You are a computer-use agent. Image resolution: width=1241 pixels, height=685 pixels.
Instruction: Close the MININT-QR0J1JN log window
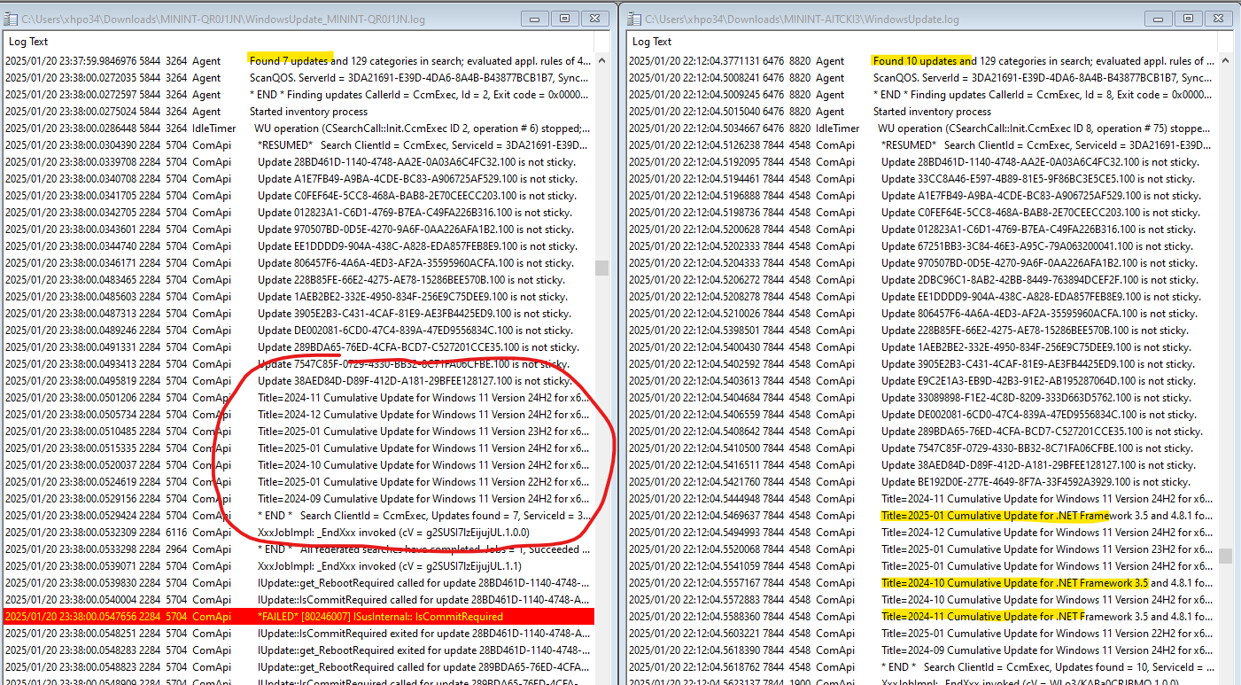[x=596, y=18]
